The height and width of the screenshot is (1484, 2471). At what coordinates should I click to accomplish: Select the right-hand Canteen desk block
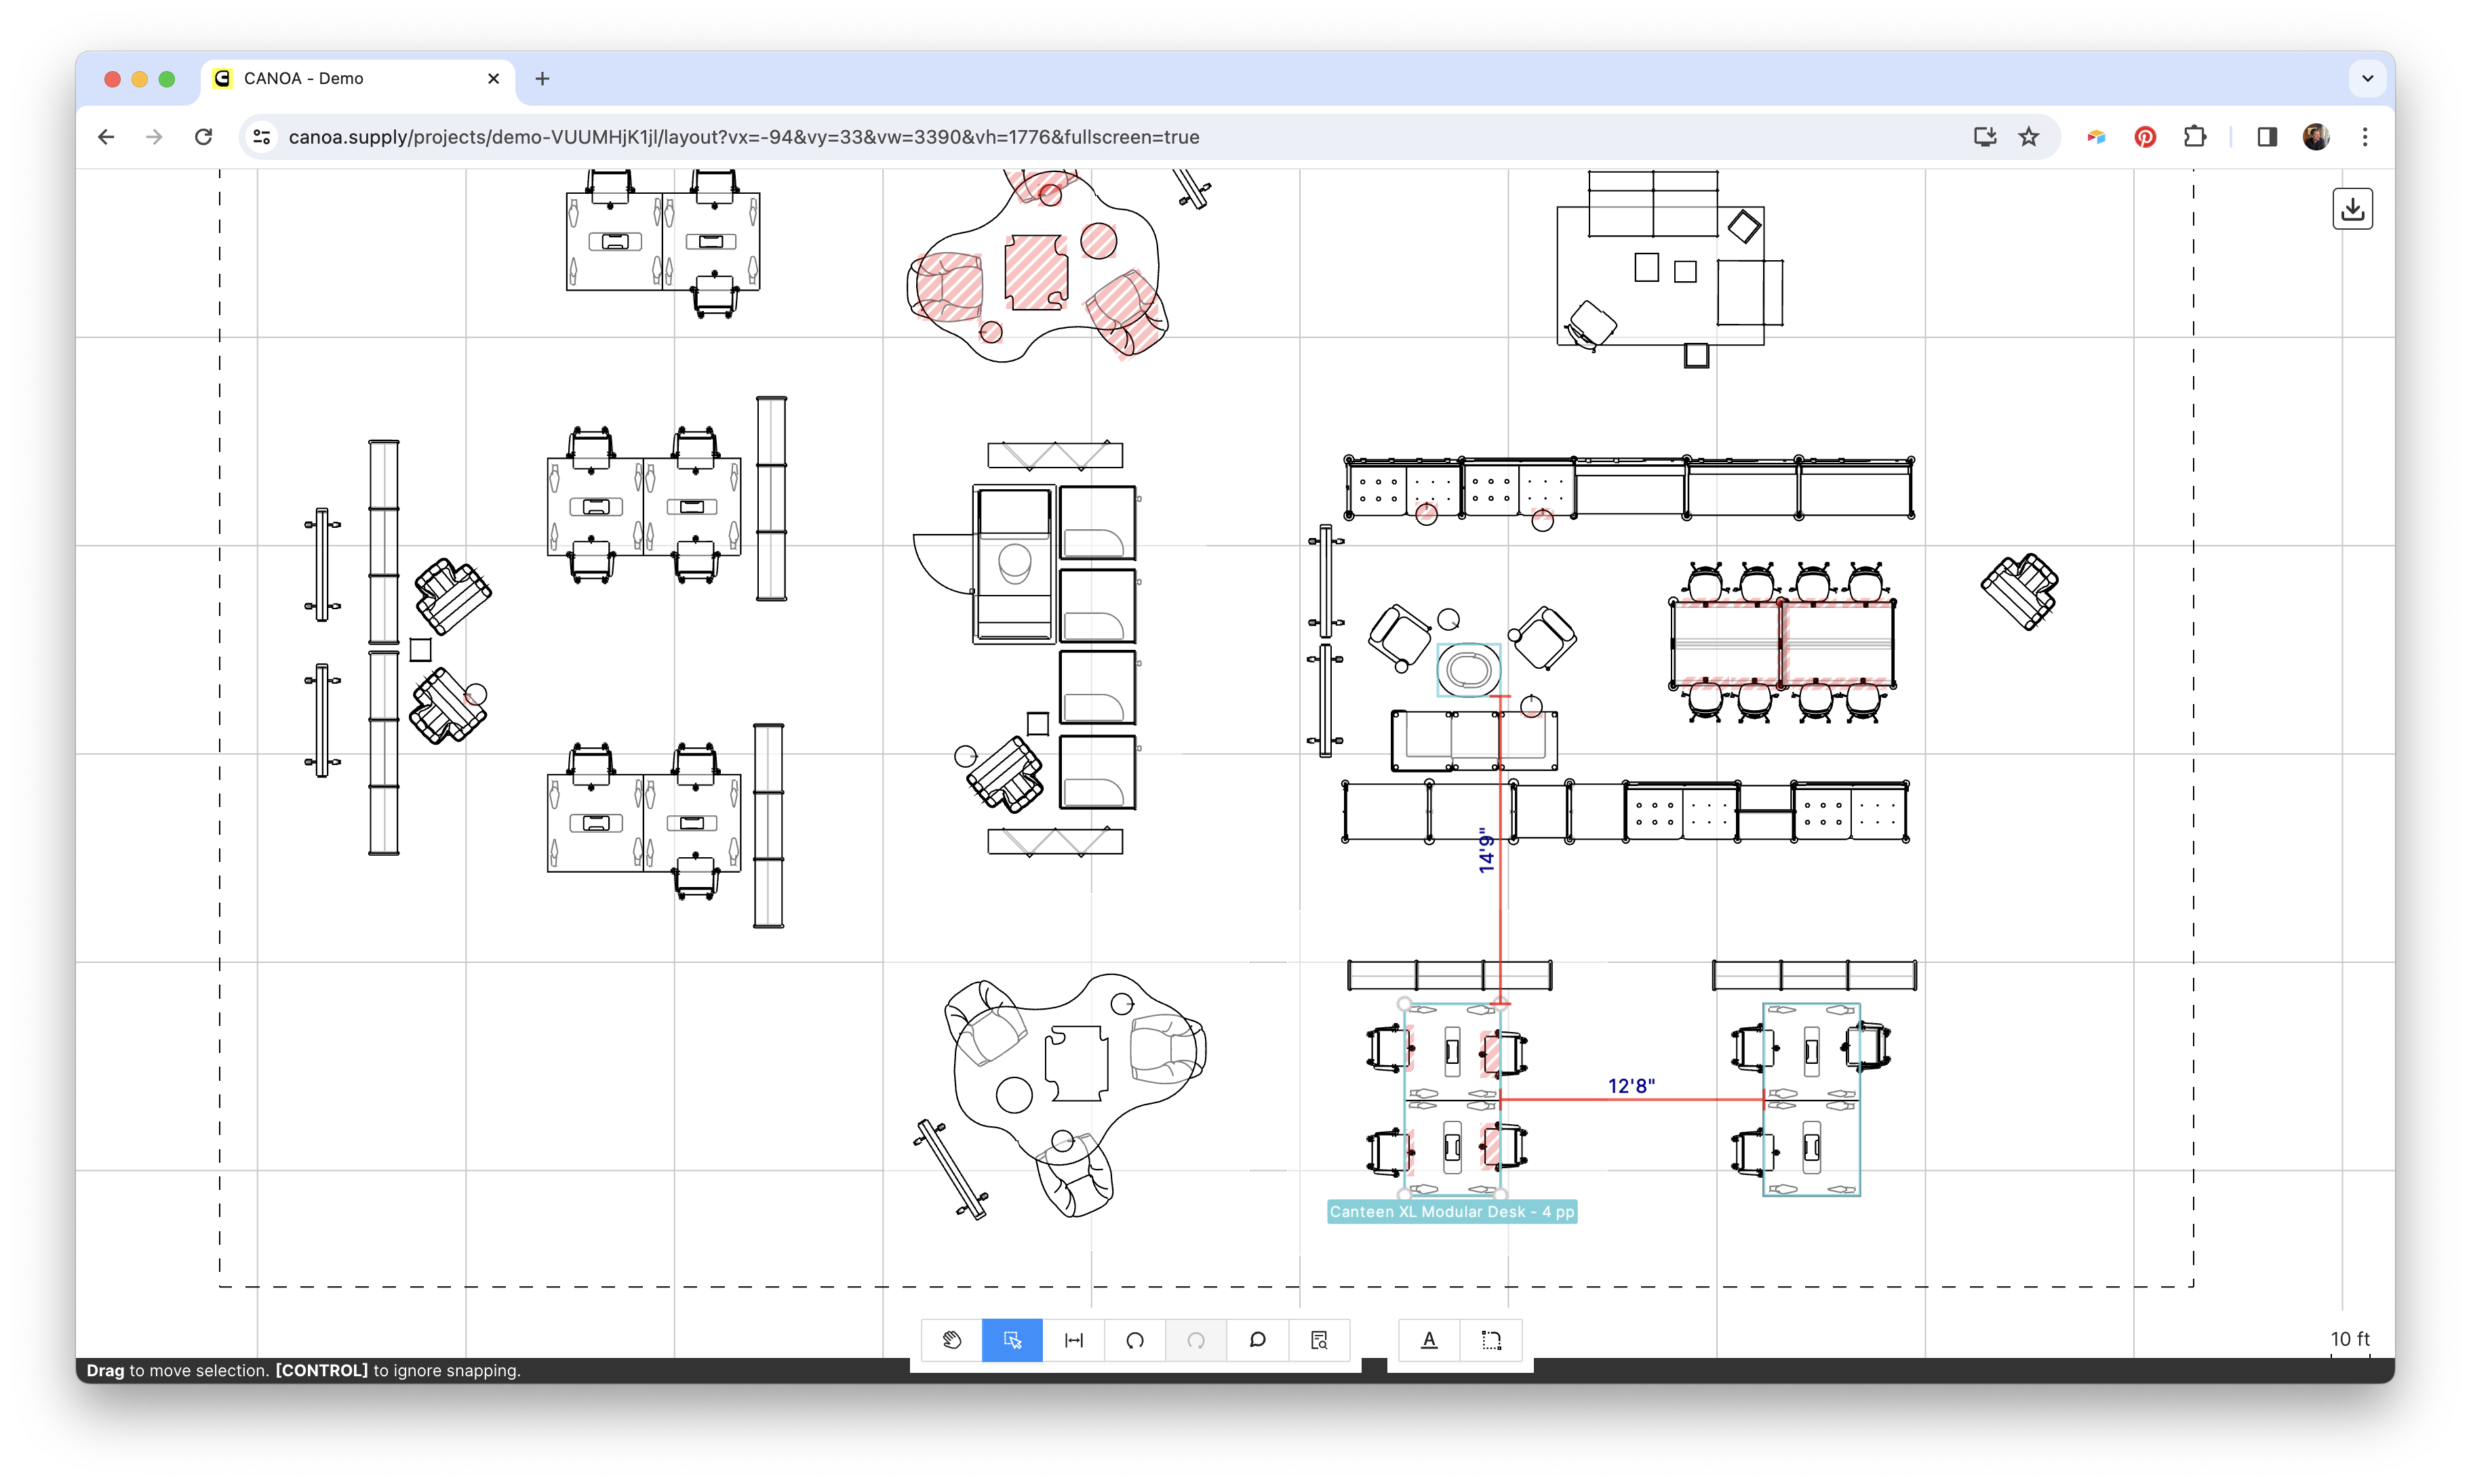tap(1811, 1100)
